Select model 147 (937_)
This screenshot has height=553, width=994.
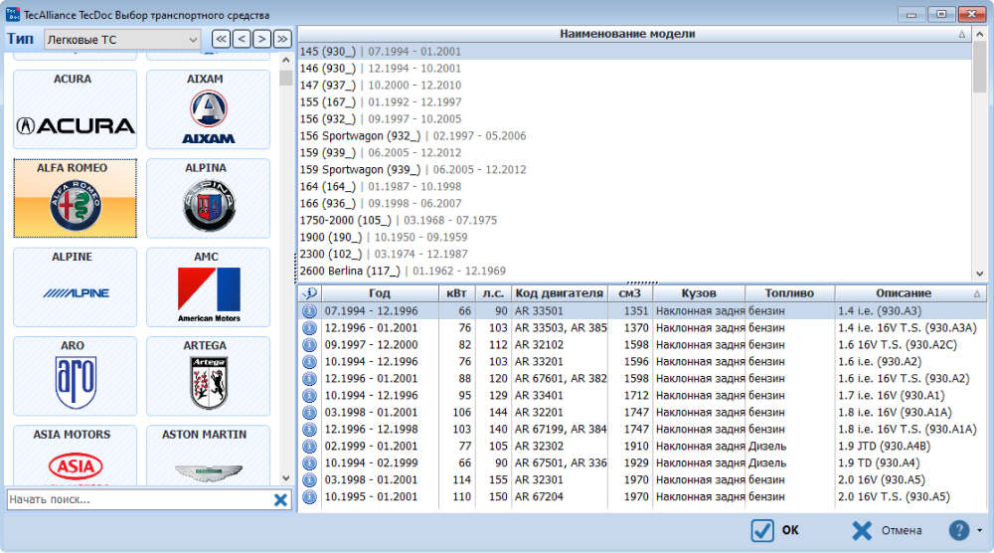634,85
